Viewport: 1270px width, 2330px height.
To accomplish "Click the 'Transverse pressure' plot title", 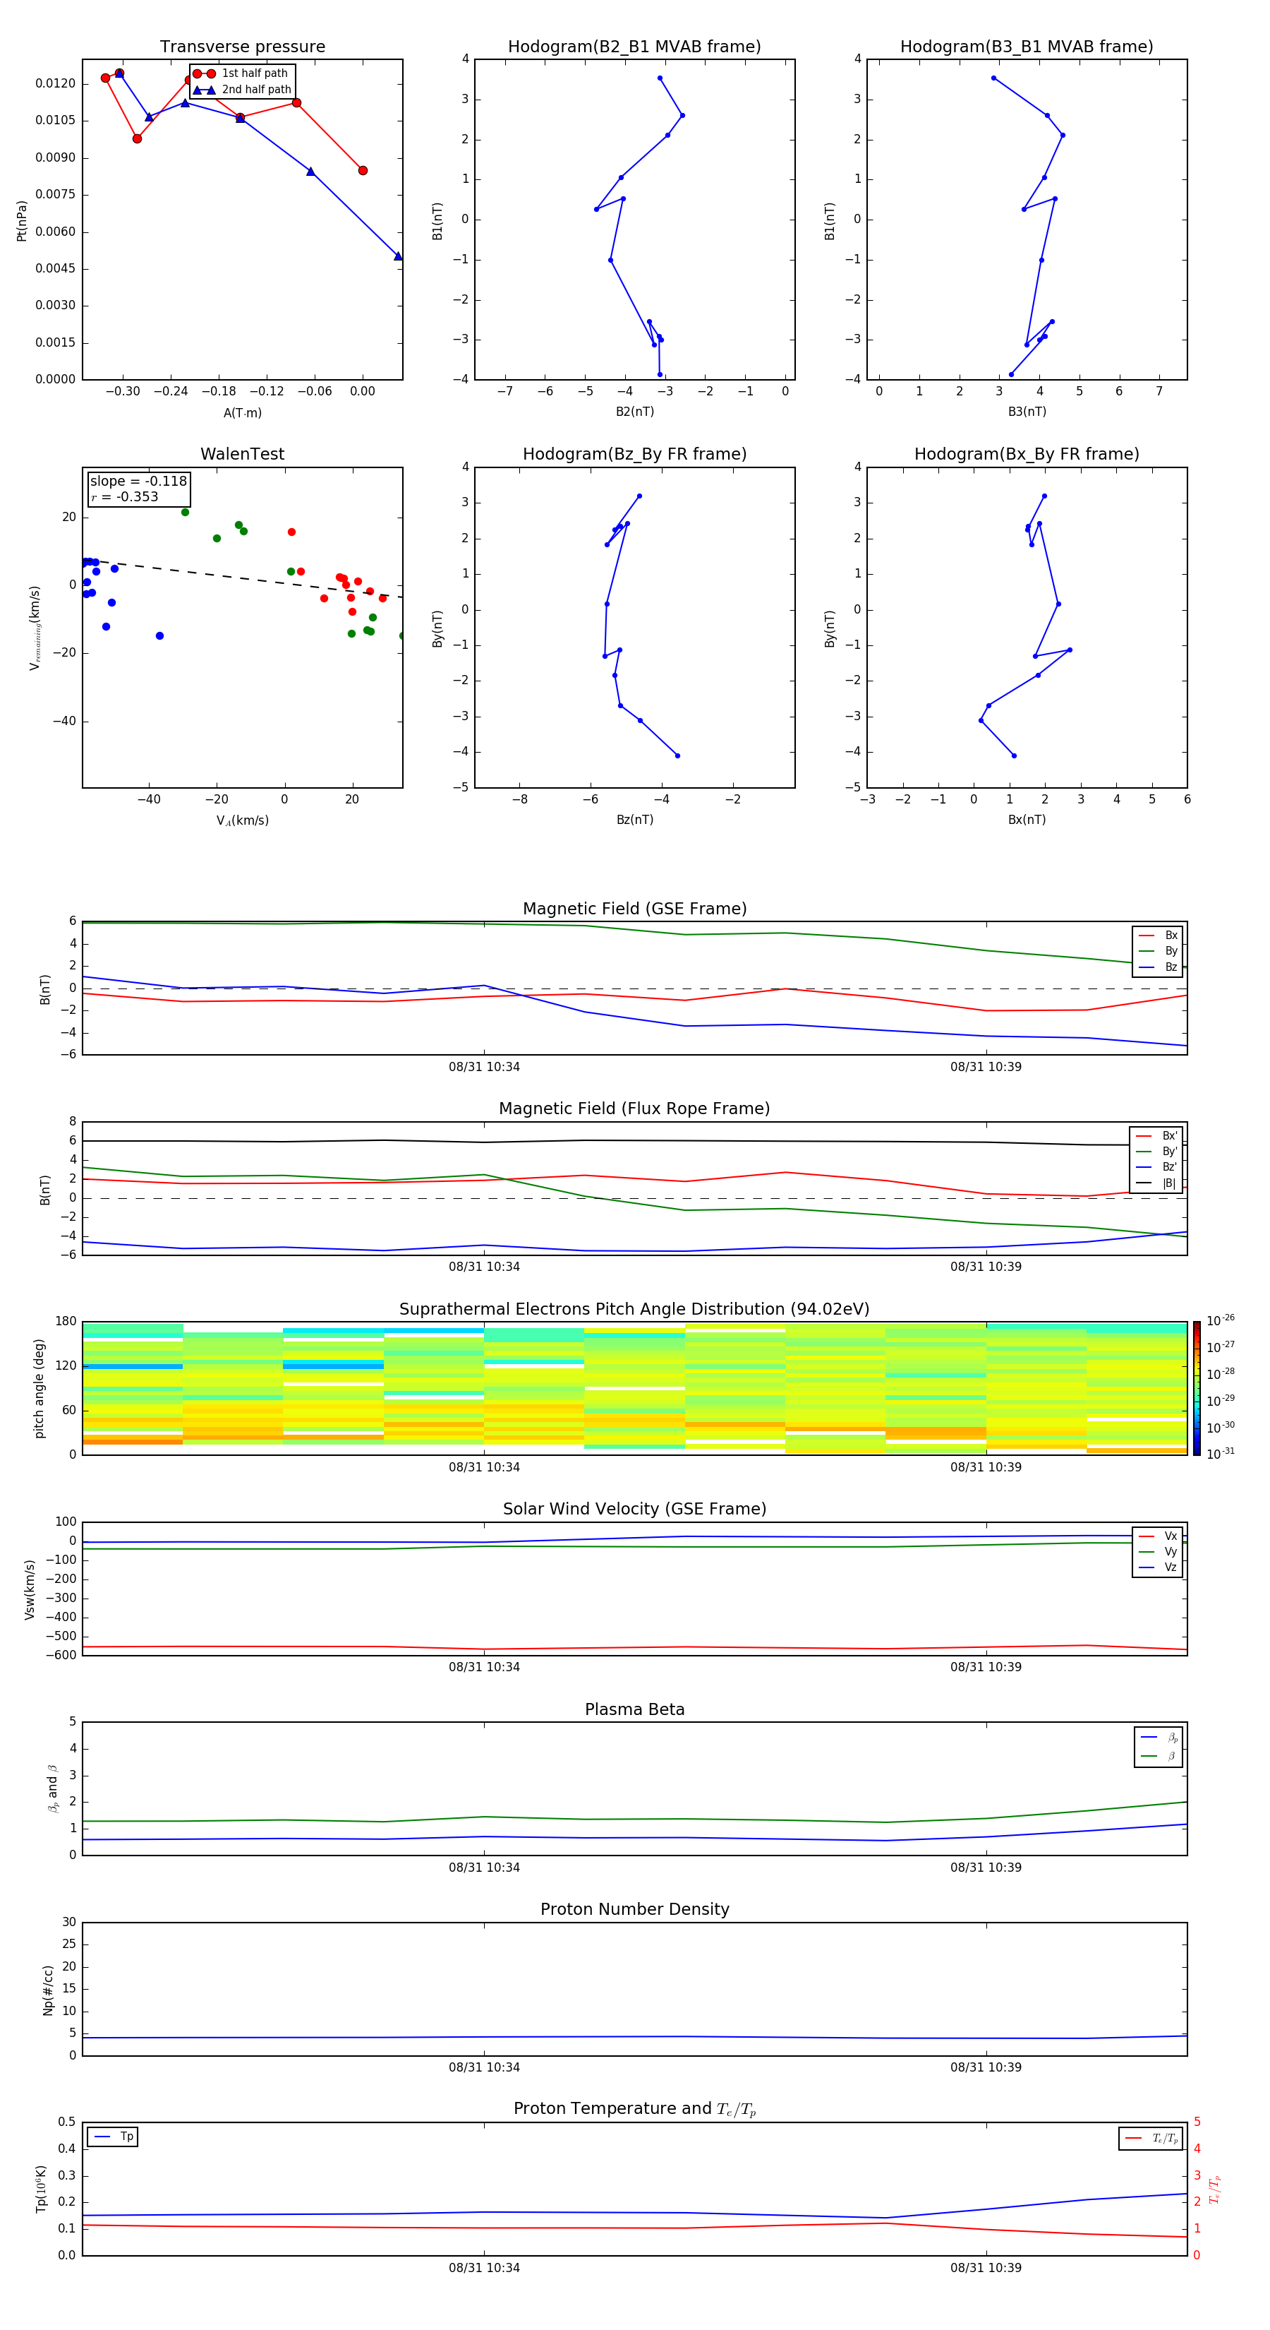I will click(242, 47).
